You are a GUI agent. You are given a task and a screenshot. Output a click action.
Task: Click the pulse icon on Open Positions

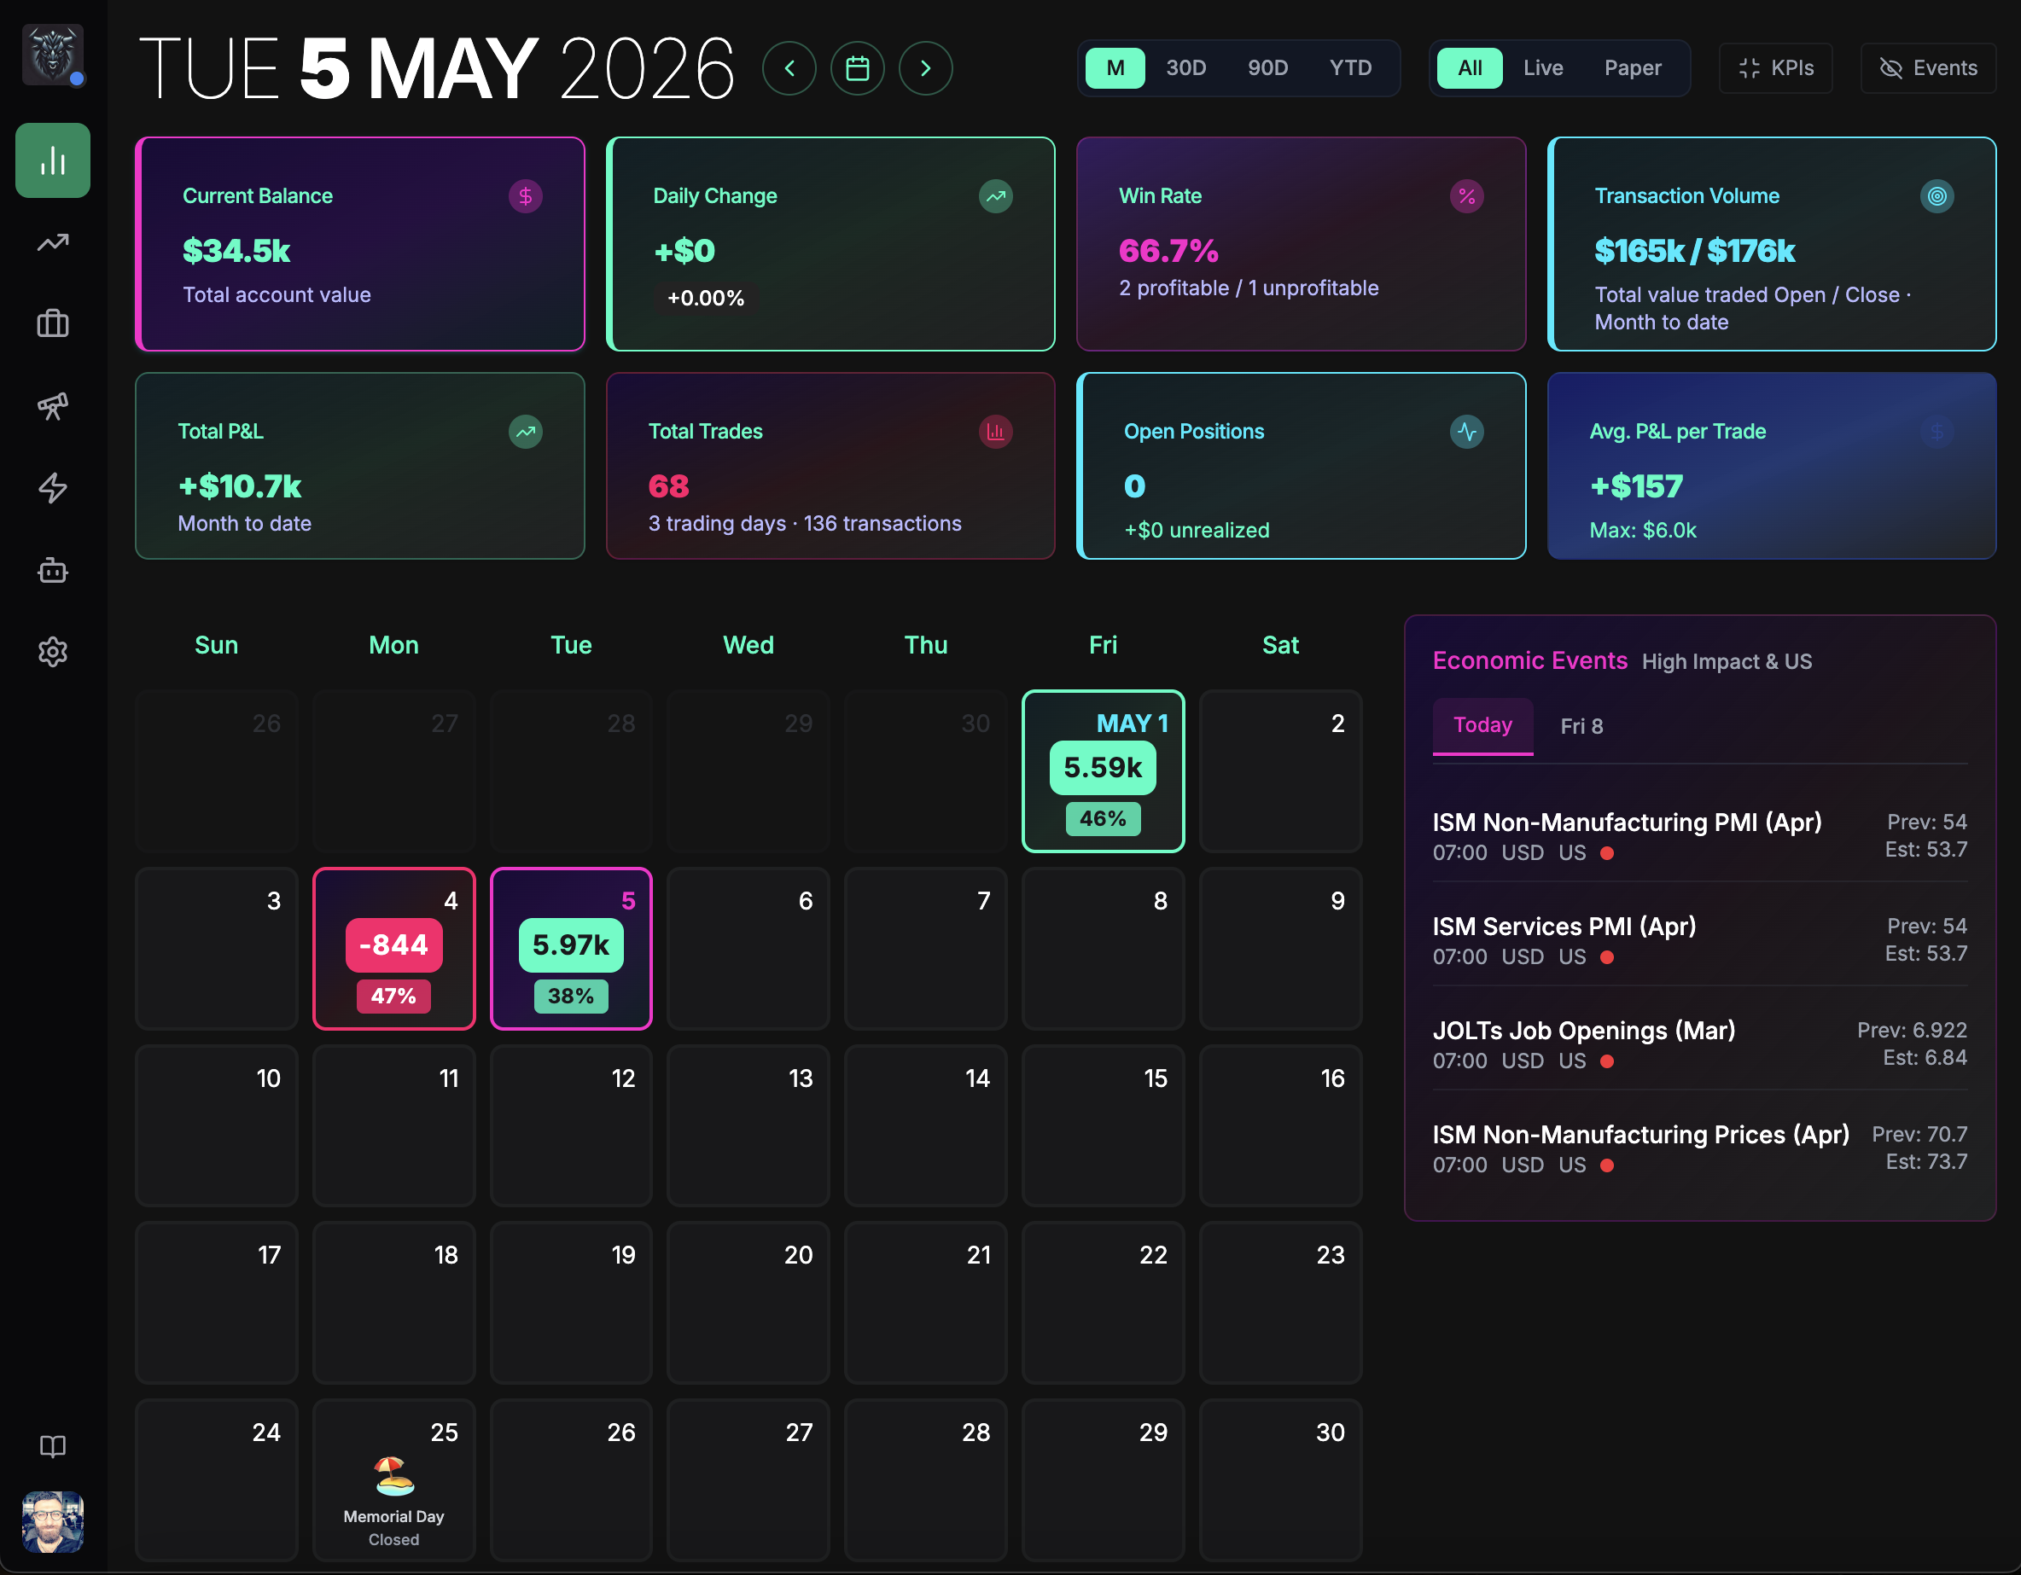coord(1467,432)
